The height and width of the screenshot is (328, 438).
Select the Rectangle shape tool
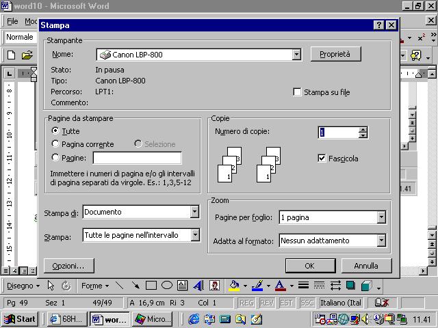(151, 286)
